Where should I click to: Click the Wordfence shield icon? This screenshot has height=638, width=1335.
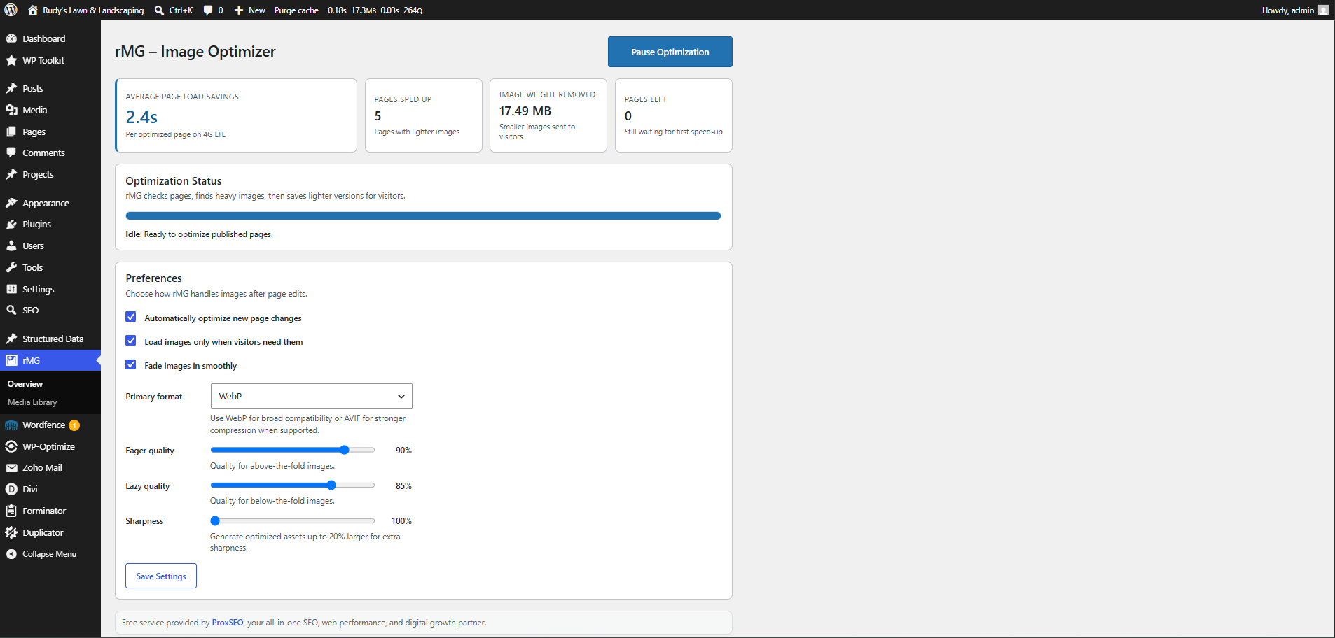(x=11, y=425)
